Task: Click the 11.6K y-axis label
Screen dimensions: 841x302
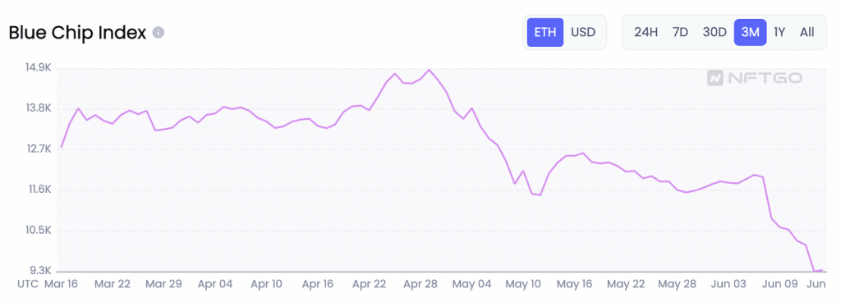Action: (39, 190)
